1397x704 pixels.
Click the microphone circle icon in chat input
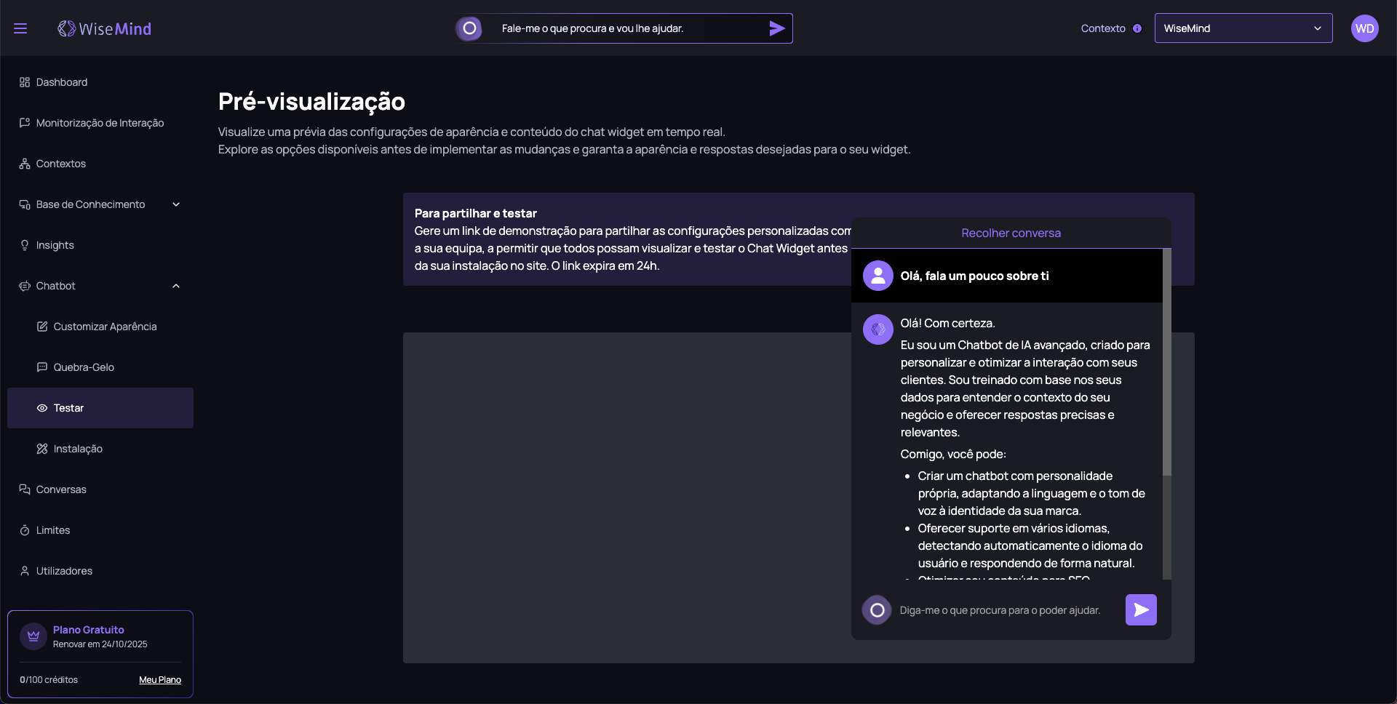pyautogui.click(x=877, y=610)
